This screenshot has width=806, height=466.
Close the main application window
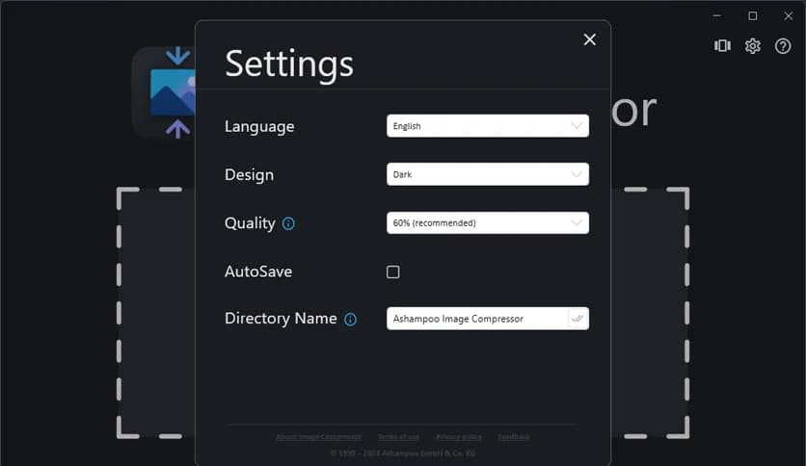(x=788, y=16)
